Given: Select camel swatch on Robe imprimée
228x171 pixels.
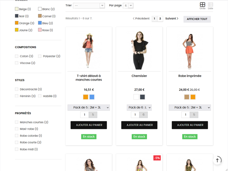Looking at the screenshot, I should click(187, 97).
